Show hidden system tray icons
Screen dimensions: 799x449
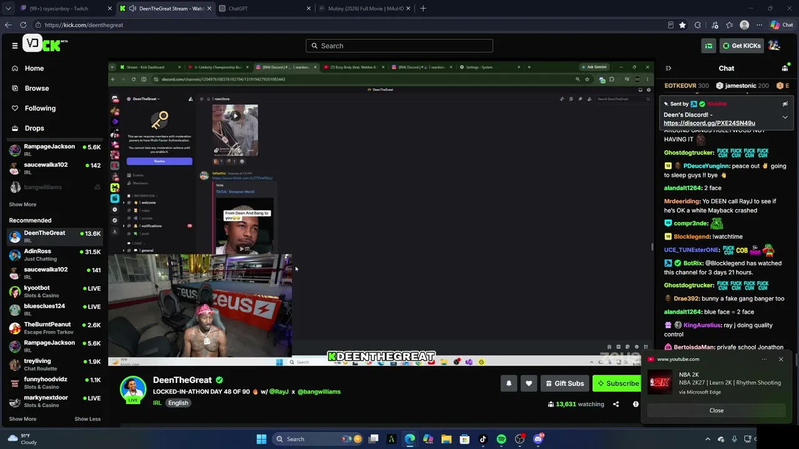click(707, 439)
